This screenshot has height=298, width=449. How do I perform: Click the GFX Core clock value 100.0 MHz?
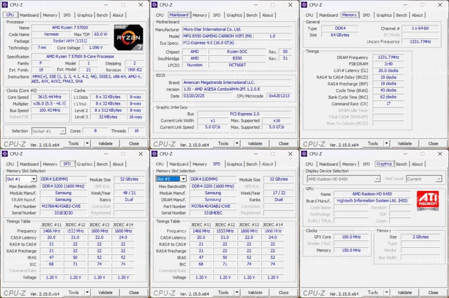pos(351,237)
